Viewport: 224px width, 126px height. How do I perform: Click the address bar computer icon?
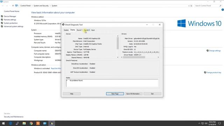pos(16,6)
